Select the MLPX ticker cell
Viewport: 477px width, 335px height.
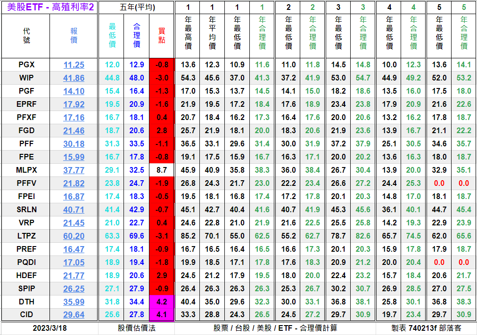click(x=26, y=170)
